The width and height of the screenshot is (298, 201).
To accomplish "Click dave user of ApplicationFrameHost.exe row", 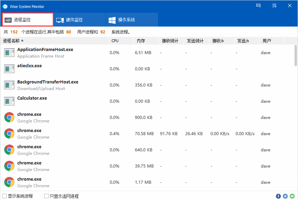I will click(x=266, y=53).
